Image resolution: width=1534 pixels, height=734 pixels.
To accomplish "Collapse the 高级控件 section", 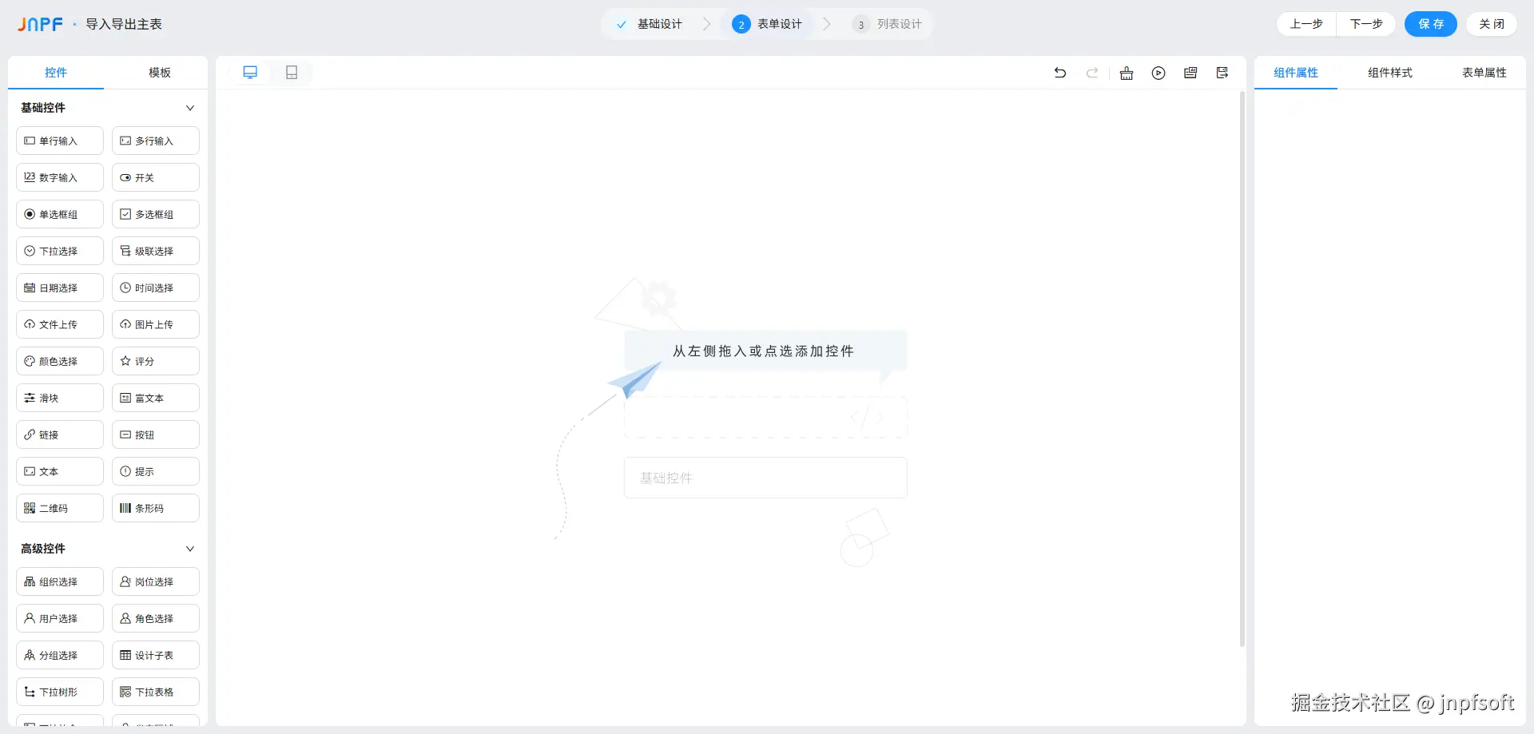I will tap(190, 549).
